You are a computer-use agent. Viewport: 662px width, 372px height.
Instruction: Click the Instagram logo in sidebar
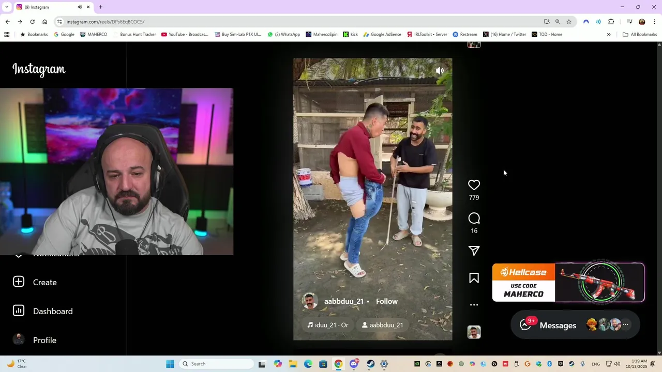point(39,69)
